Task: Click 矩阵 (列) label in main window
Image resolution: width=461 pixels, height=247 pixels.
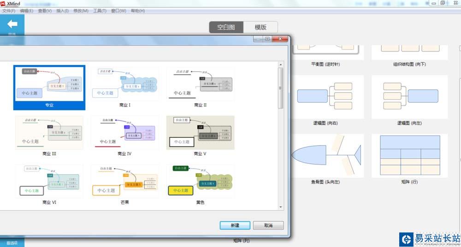Action: tap(242, 241)
